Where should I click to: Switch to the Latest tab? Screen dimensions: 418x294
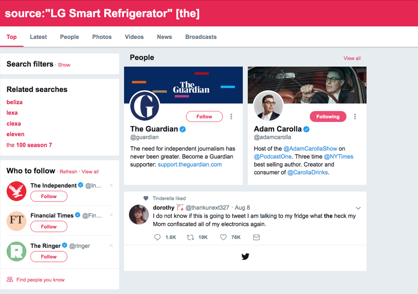click(38, 37)
